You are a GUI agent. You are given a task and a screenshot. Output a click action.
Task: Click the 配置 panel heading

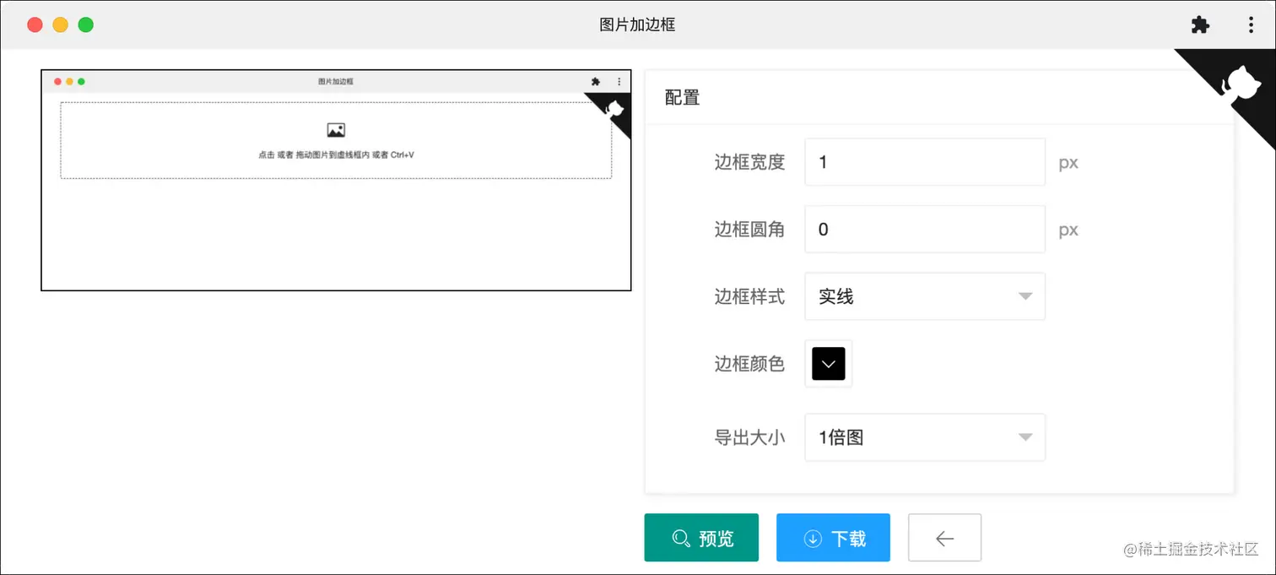[x=682, y=98]
